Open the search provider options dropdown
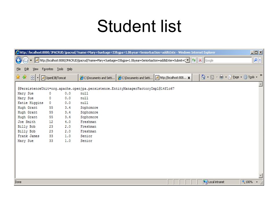This screenshot has width=278, height=208. (260, 60)
